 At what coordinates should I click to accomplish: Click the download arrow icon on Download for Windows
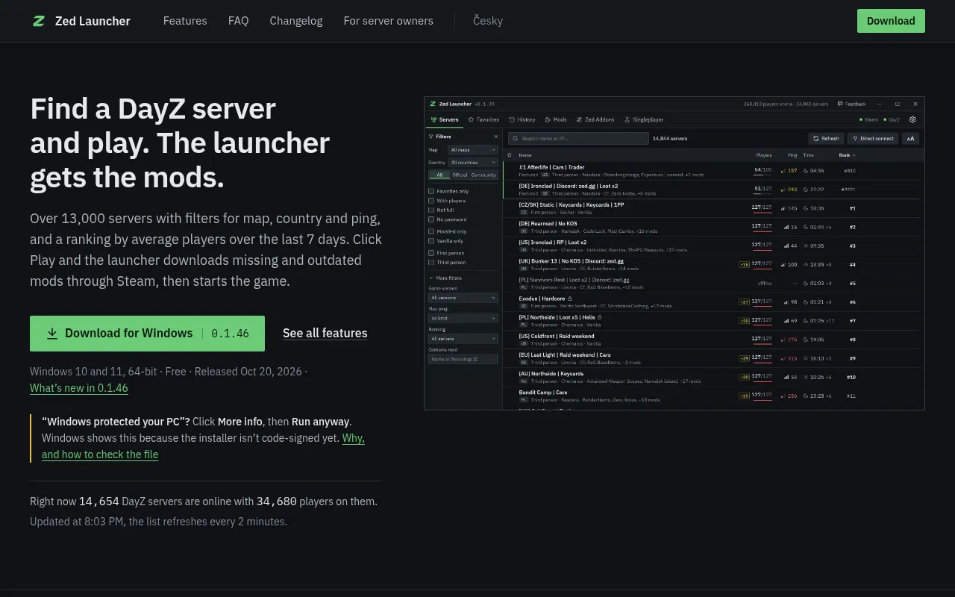pos(52,334)
